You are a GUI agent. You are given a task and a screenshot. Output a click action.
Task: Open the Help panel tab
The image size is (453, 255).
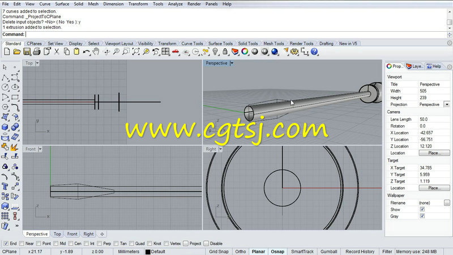coord(434,66)
